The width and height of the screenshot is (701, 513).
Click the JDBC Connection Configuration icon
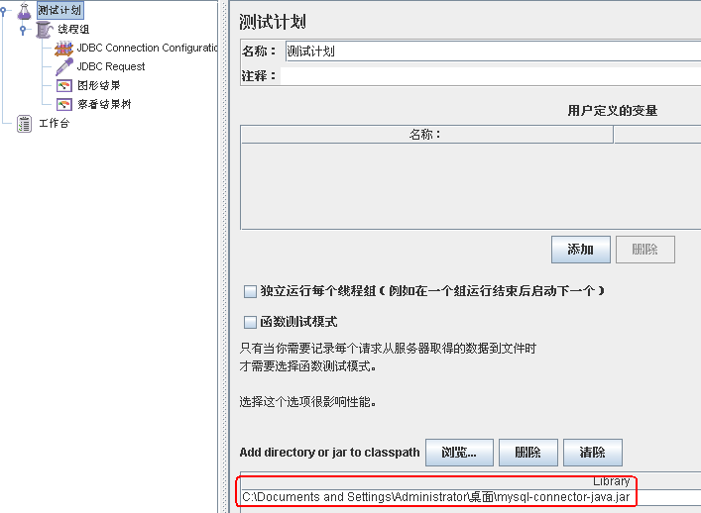click(x=63, y=49)
